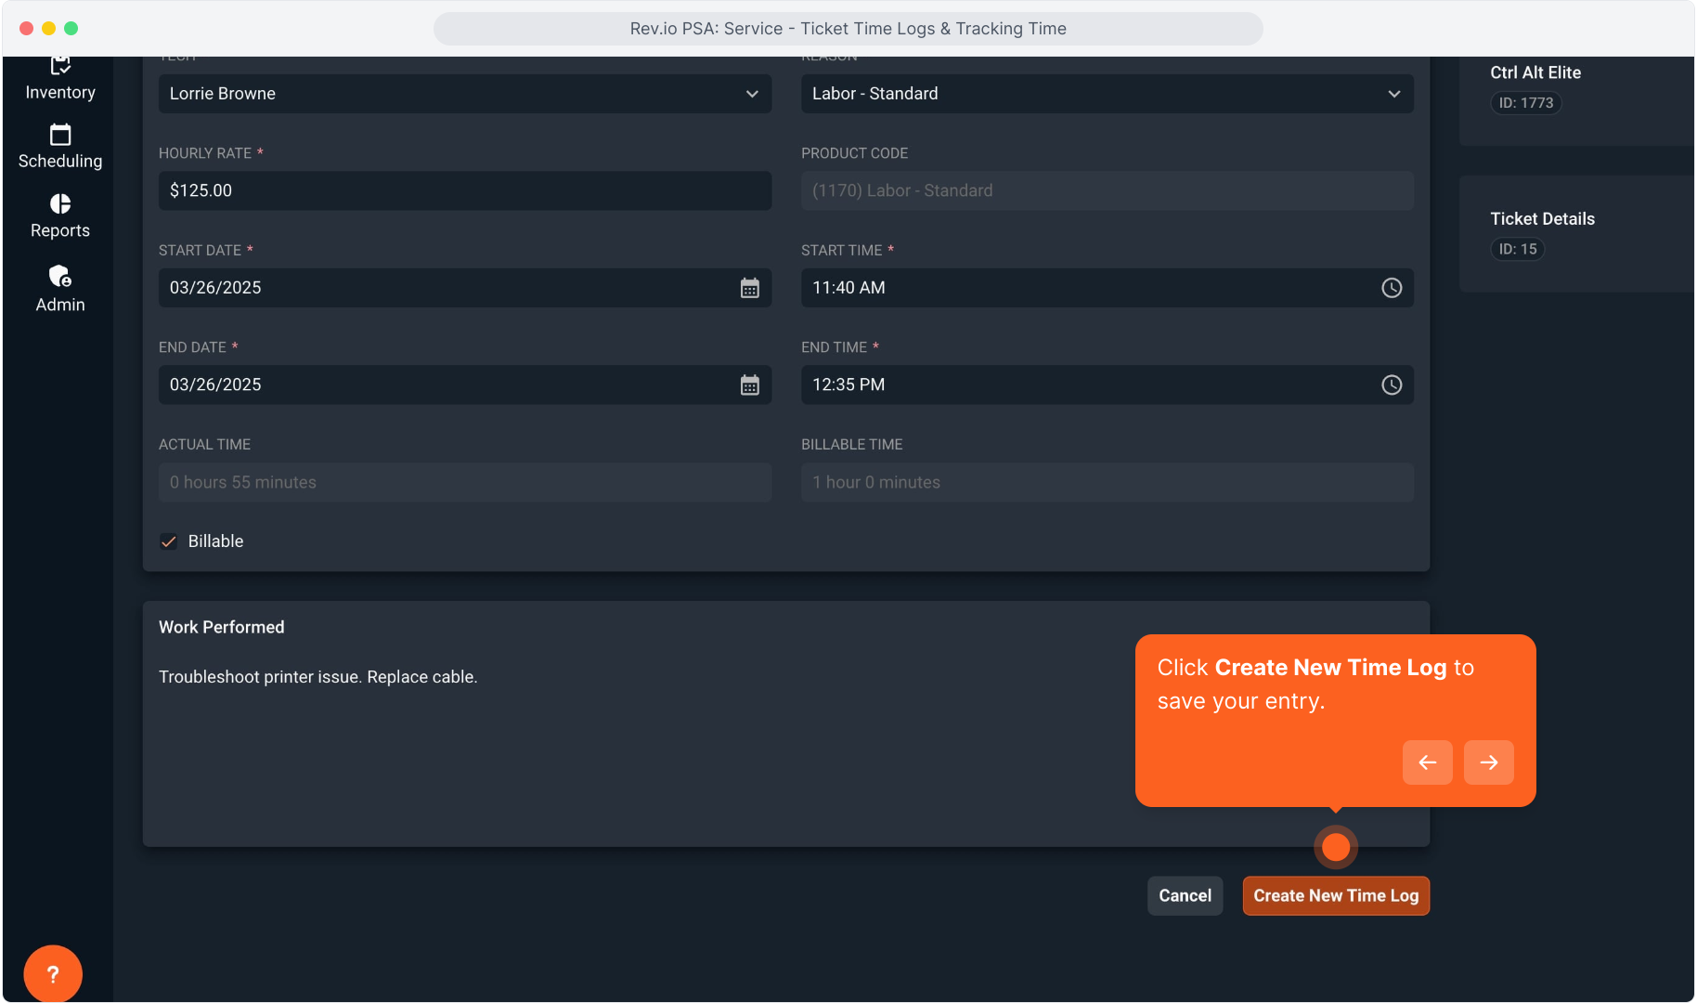Go back to previous tutorial step
Image resolution: width=1697 pixels, height=1003 pixels.
tap(1427, 762)
